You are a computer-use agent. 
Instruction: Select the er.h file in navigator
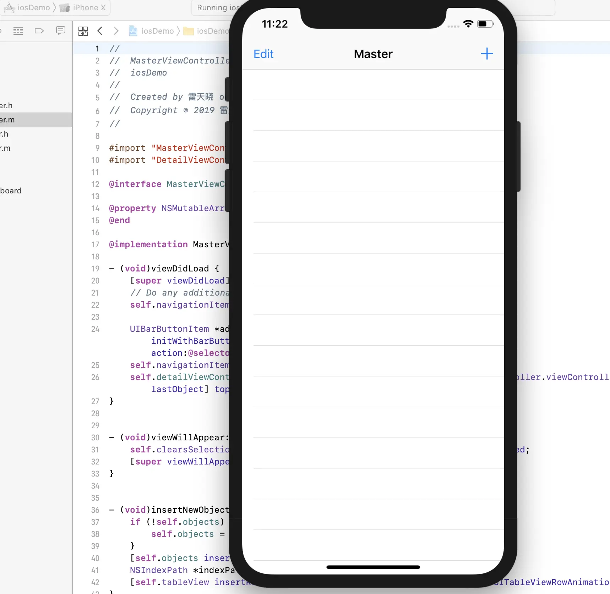(x=6, y=105)
